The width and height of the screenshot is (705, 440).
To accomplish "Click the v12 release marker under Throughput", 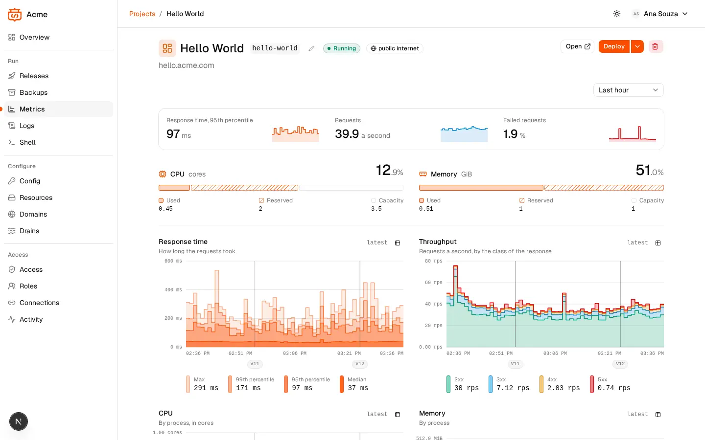I will pyautogui.click(x=620, y=364).
